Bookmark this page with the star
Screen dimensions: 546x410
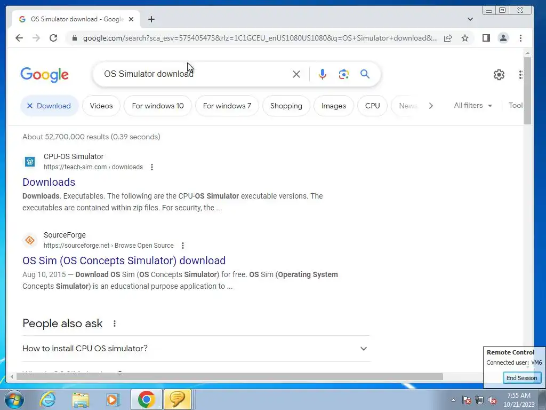click(x=465, y=38)
